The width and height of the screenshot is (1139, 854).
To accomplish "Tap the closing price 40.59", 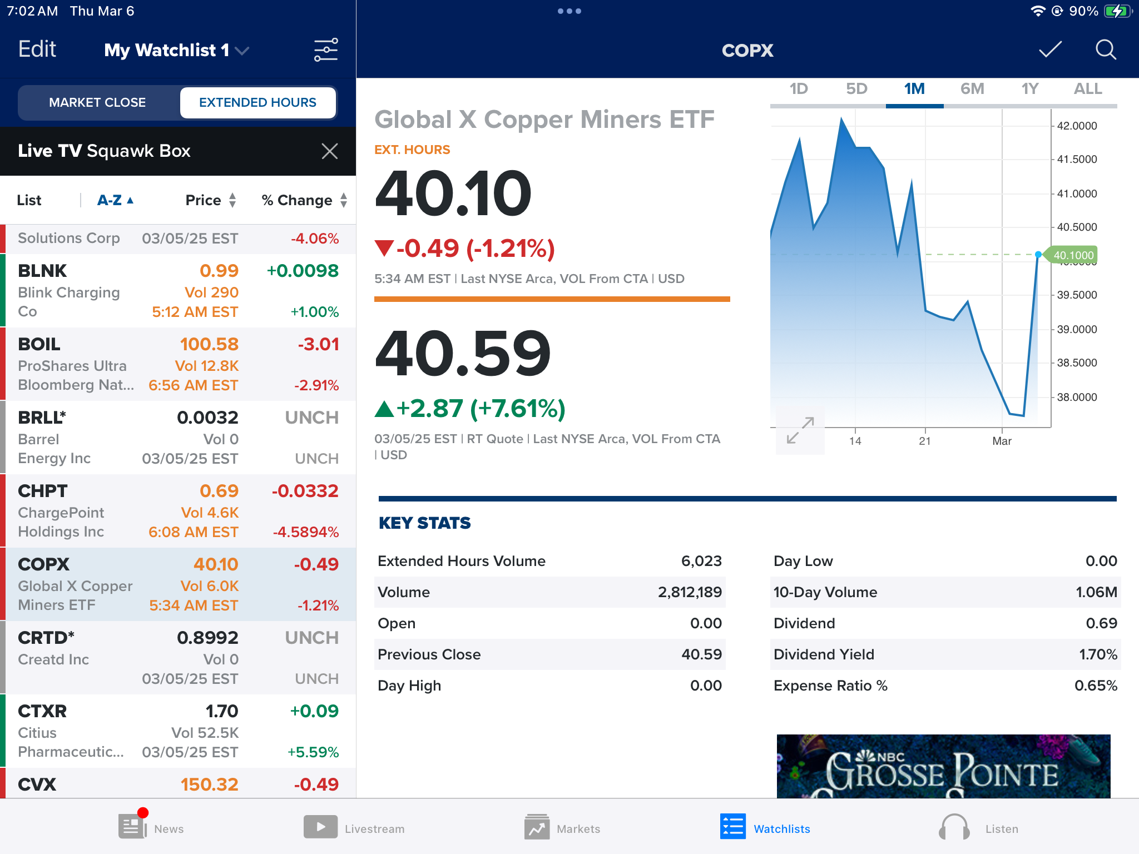I will point(463,353).
